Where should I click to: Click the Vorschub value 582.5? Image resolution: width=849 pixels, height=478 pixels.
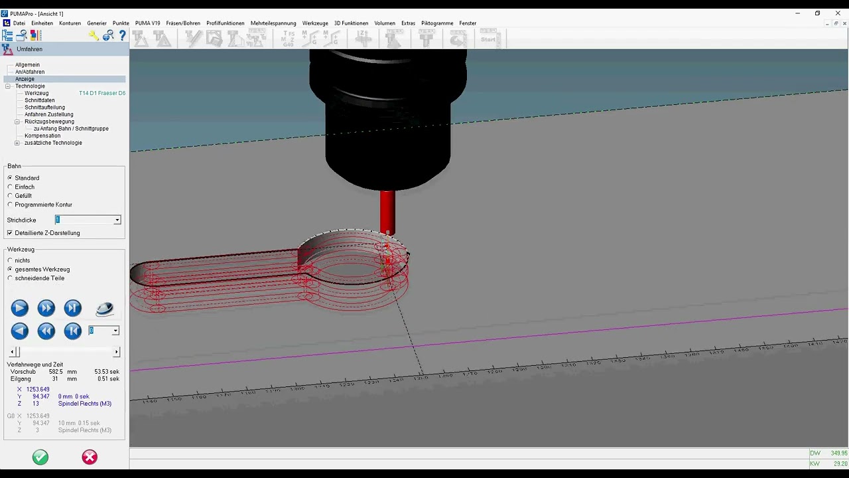(56, 372)
